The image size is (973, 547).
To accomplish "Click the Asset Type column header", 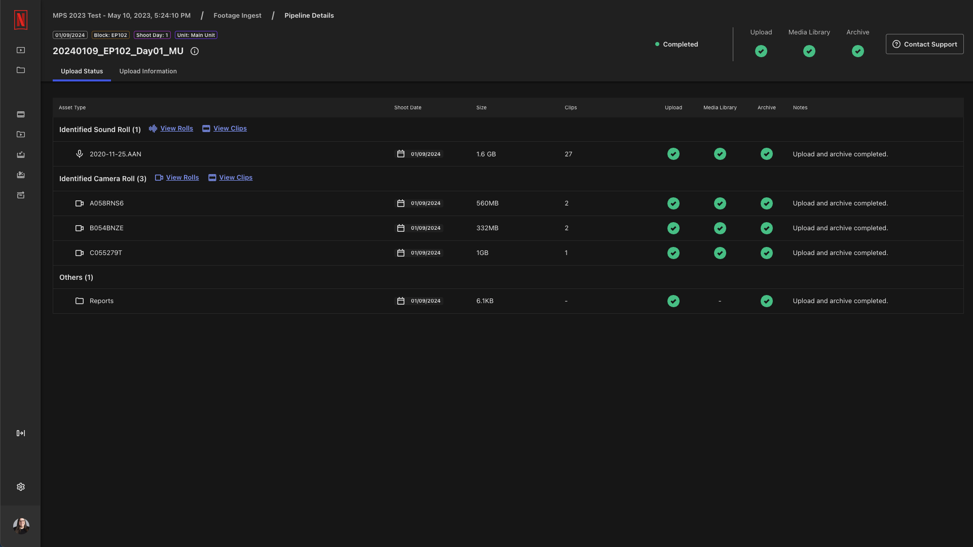I will tap(72, 108).
